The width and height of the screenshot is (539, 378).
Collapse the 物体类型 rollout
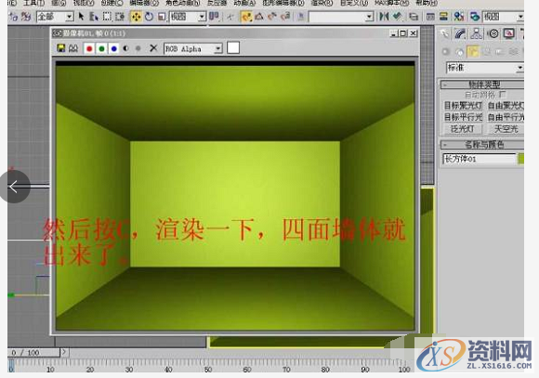point(482,85)
